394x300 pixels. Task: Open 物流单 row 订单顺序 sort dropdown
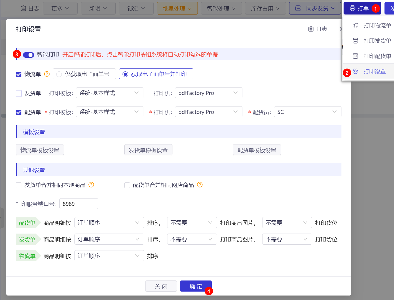pyautogui.click(x=109, y=256)
